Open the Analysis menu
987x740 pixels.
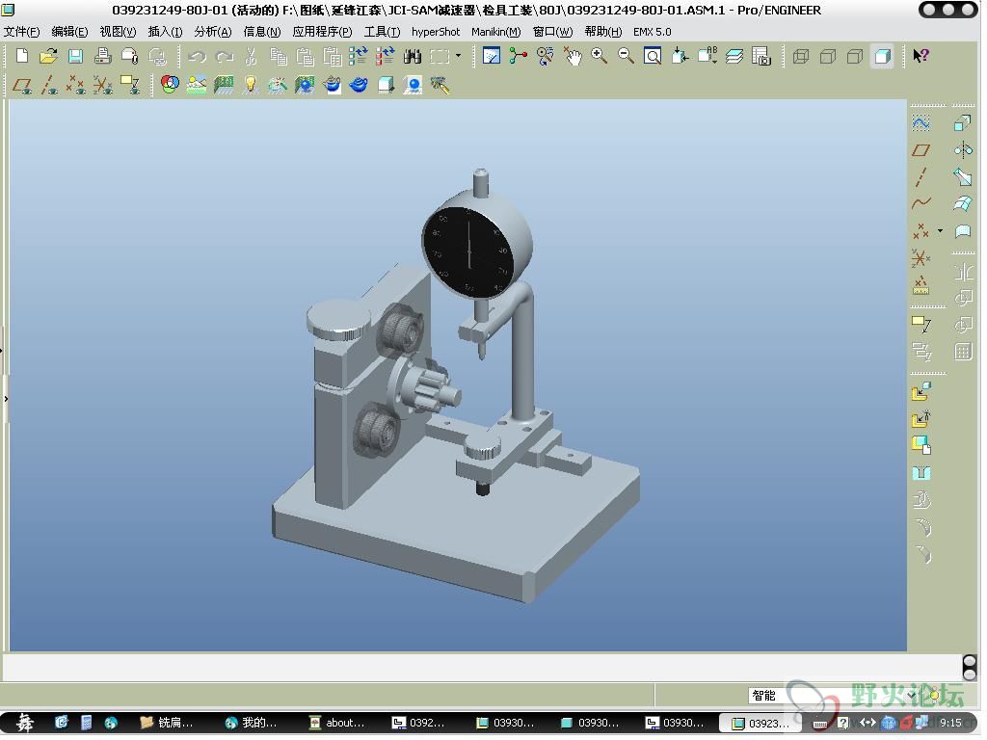click(x=214, y=32)
